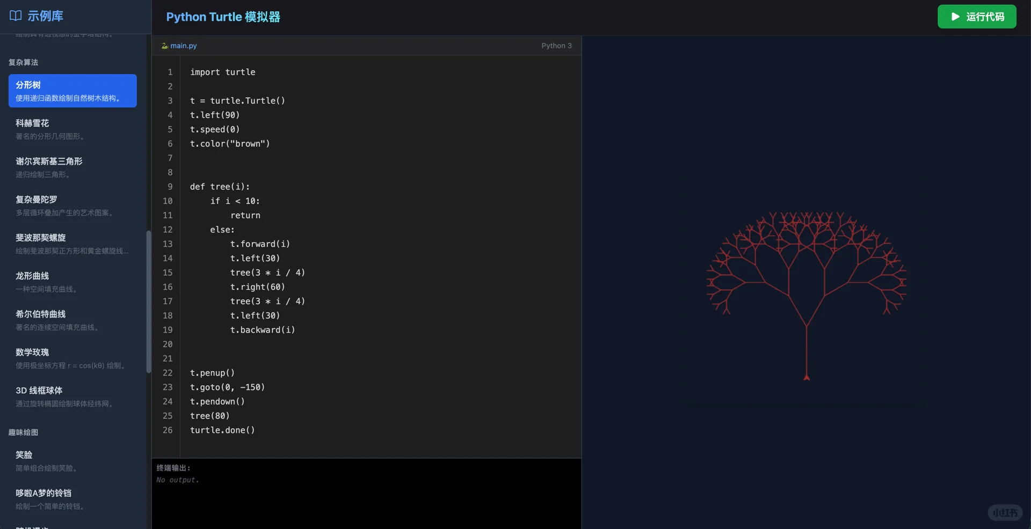Open the 复杂曼陀罗 example
The width and height of the screenshot is (1031, 529).
tap(72, 205)
